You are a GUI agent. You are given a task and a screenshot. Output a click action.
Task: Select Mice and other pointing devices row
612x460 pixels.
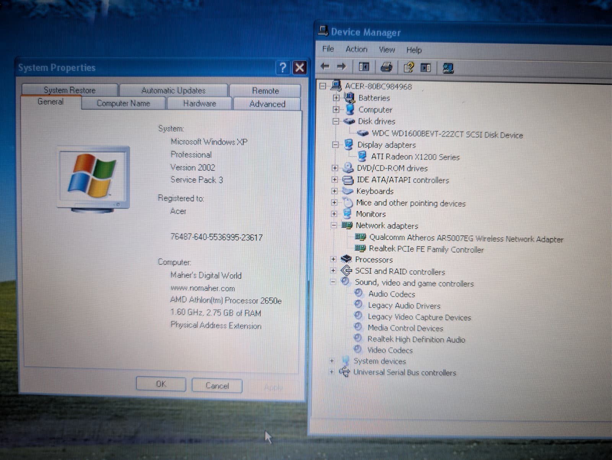point(410,203)
